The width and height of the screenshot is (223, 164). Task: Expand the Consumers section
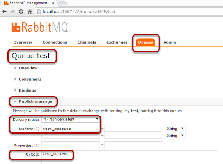(30, 79)
